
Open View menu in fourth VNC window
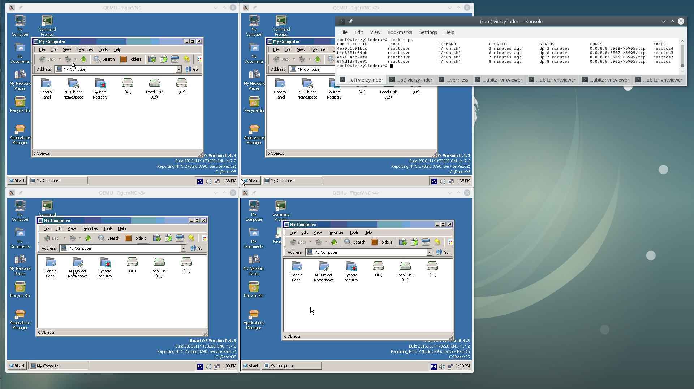[x=318, y=232]
